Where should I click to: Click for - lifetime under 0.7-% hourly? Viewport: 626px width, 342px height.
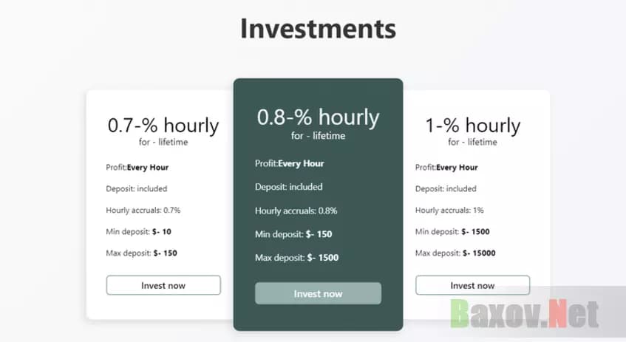tap(163, 142)
